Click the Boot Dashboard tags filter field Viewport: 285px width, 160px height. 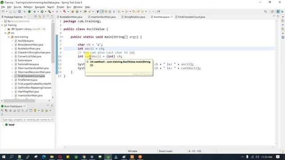tap(28, 120)
